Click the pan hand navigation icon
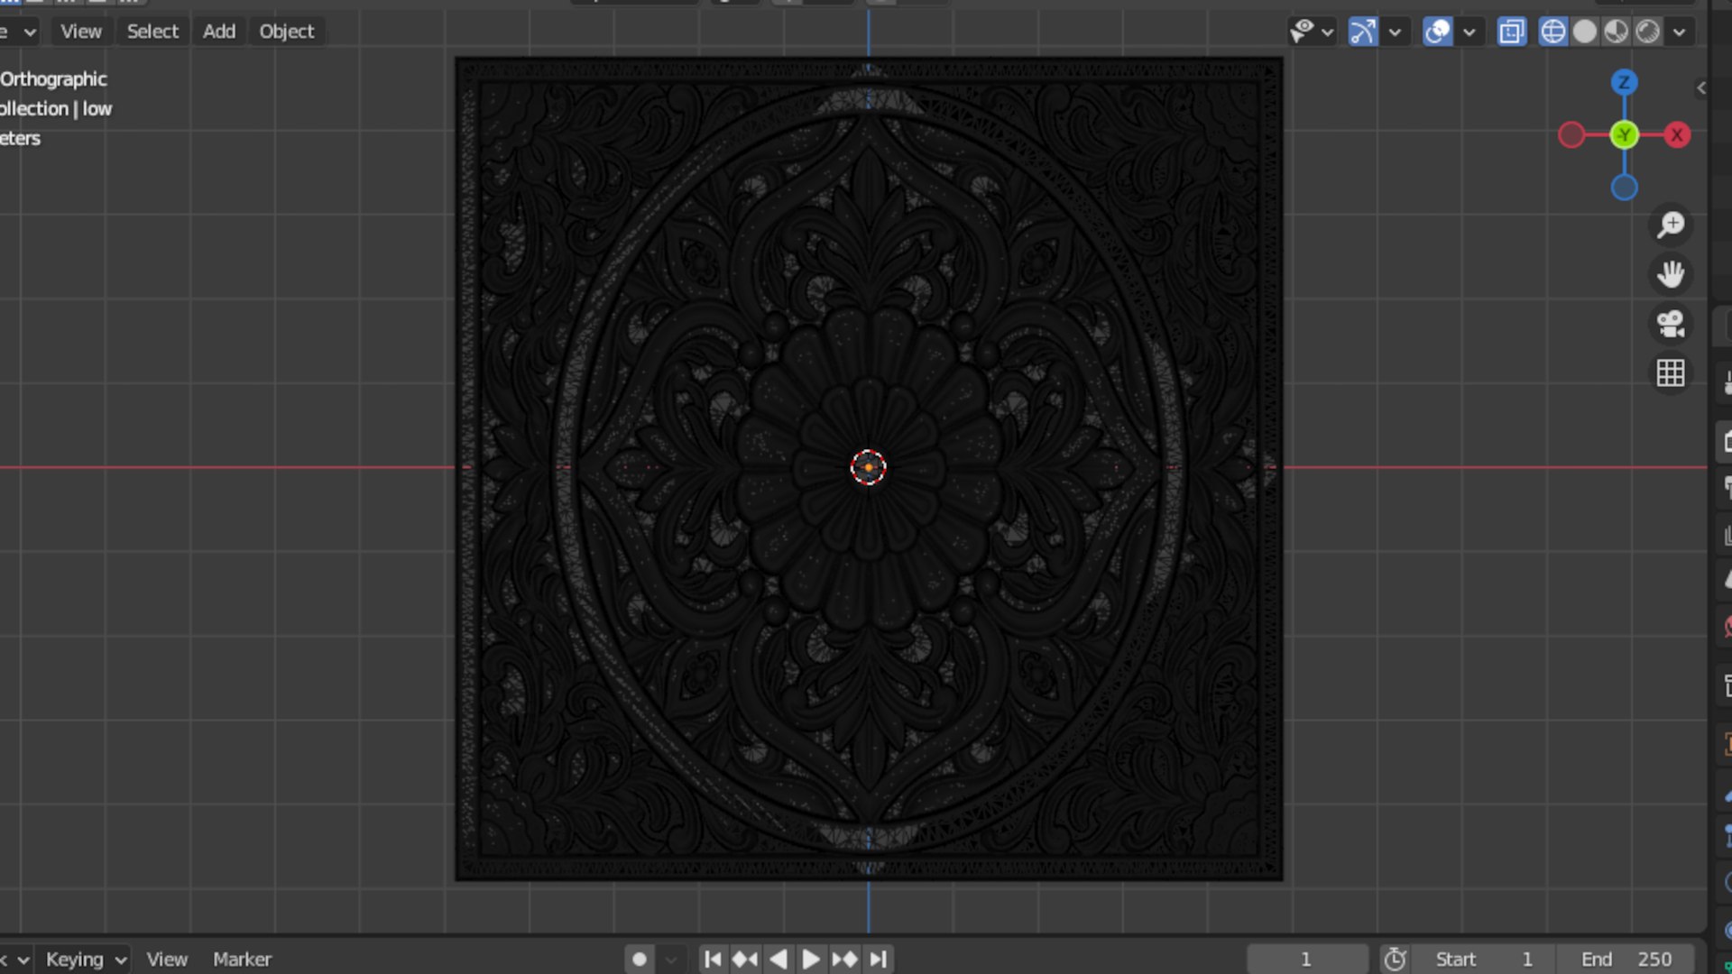Screen dimensions: 1732x974 pos(1671,274)
